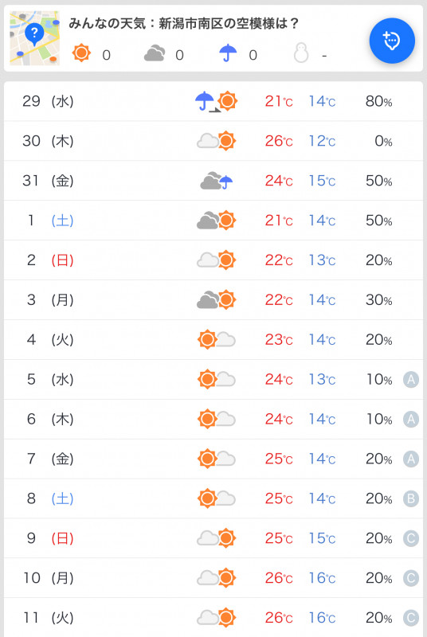Click dark cloud and sun icon for 3 (月)

[216, 300]
